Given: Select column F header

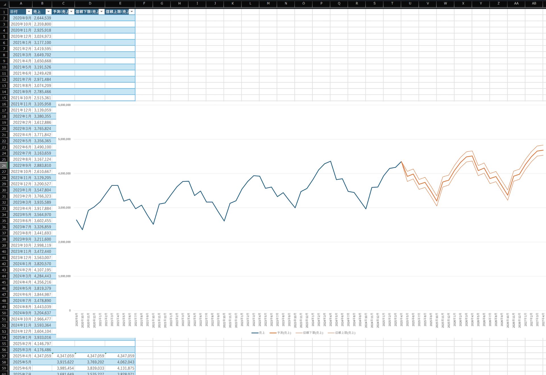Looking at the screenshot, I should (x=144, y=3).
